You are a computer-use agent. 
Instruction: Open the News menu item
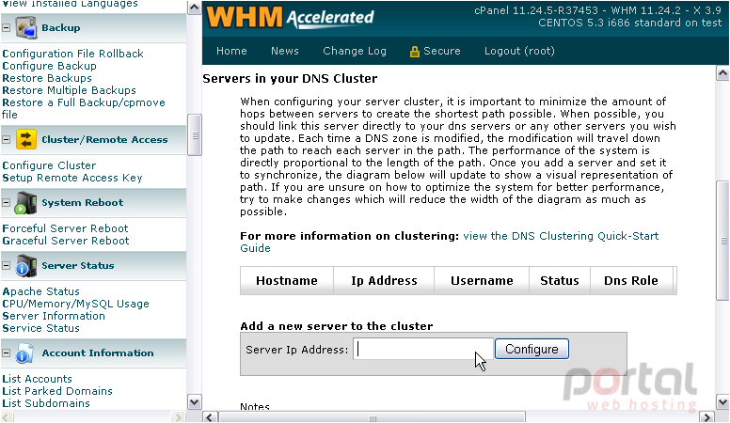285,51
